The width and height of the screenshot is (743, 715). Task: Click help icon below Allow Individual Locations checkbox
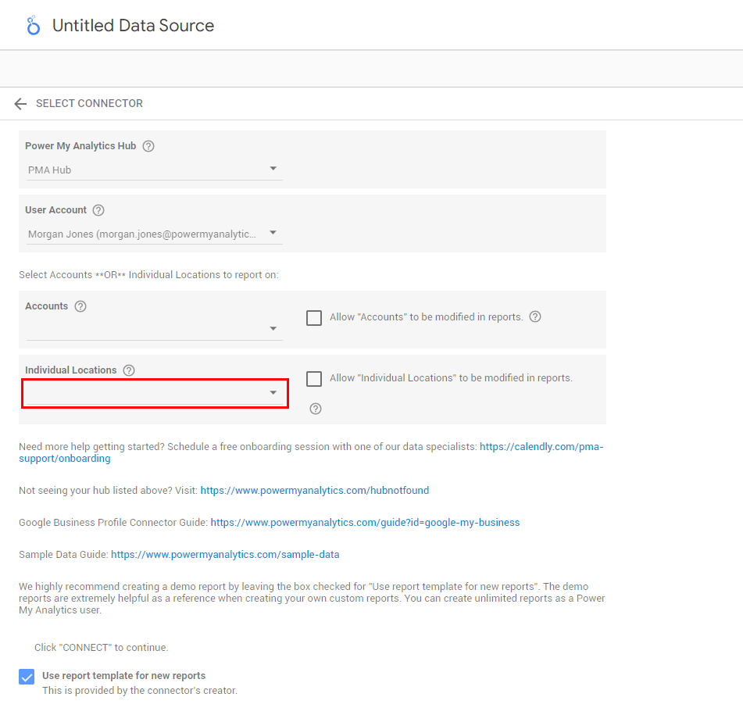(x=316, y=409)
